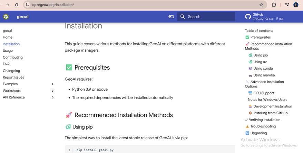The width and height of the screenshot is (303, 153).
Task: Jump to Using pip in table of contents
Action: pyautogui.click(x=261, y=55)
